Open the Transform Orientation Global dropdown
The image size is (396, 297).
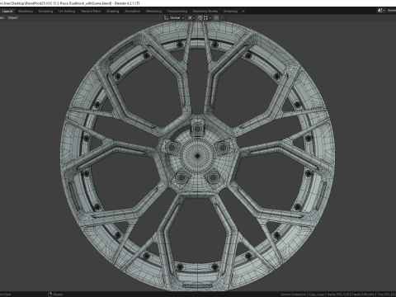177,18
